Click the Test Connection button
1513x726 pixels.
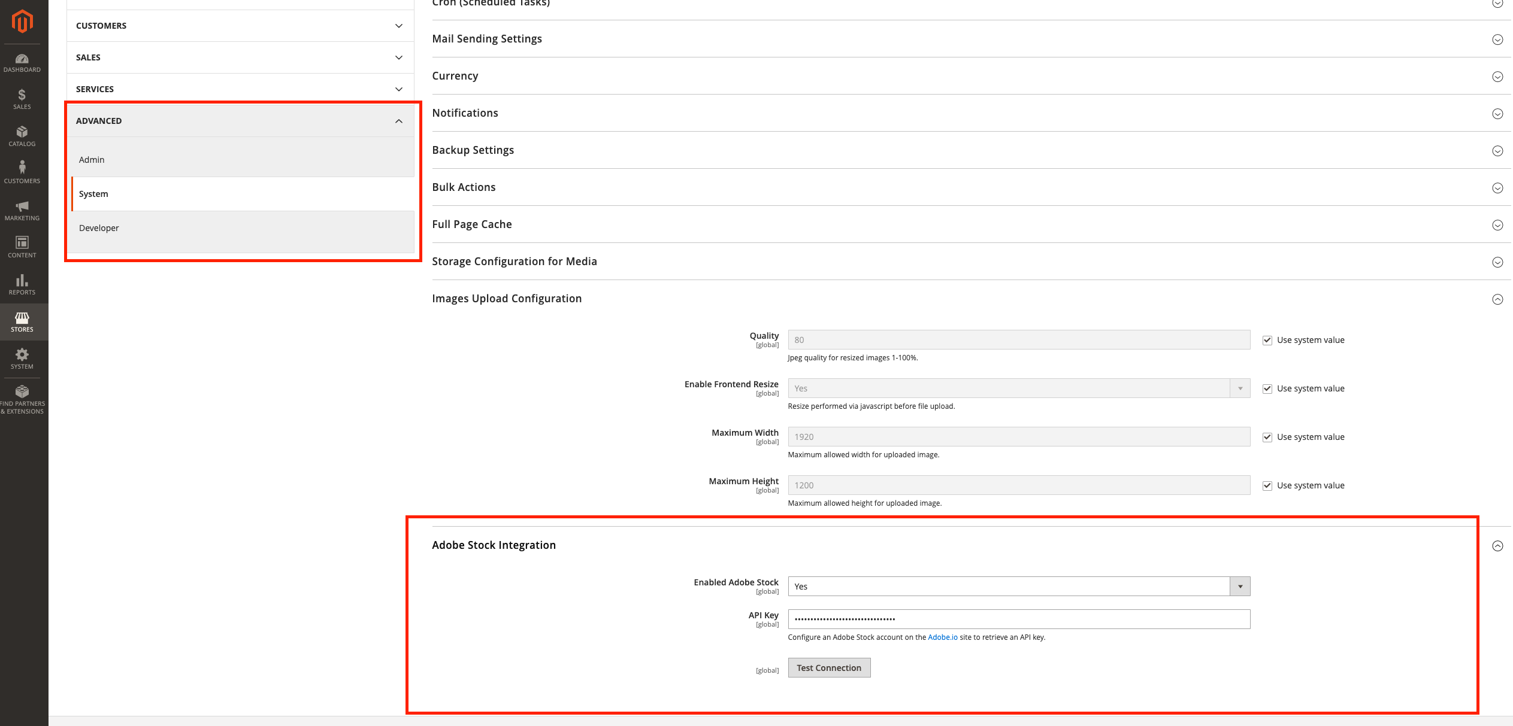tap(829, 667)
